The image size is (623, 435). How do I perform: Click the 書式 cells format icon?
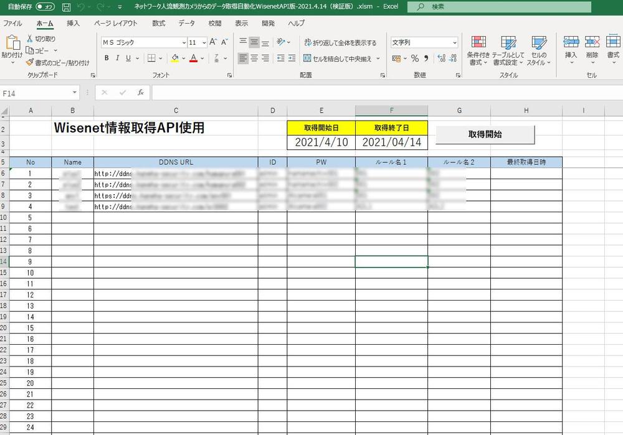[613, 42]
